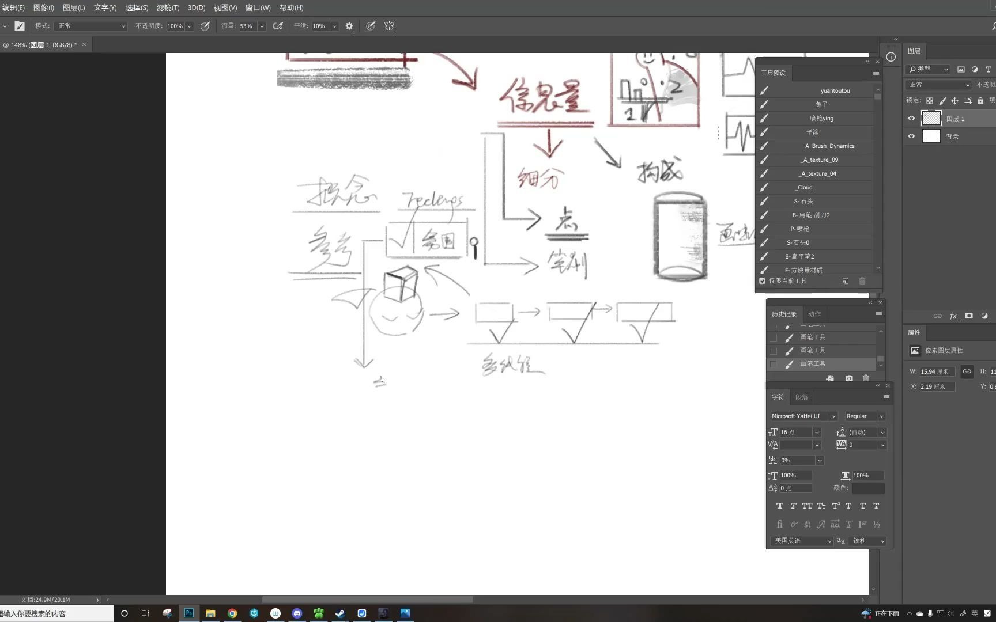
Task: Create new tool preset icon
Action: tap(846, 281)
